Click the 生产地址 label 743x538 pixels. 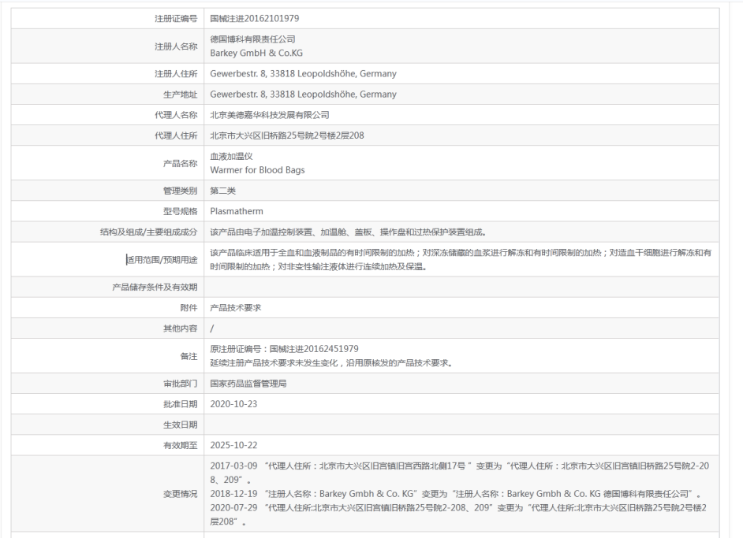[180, 95]
